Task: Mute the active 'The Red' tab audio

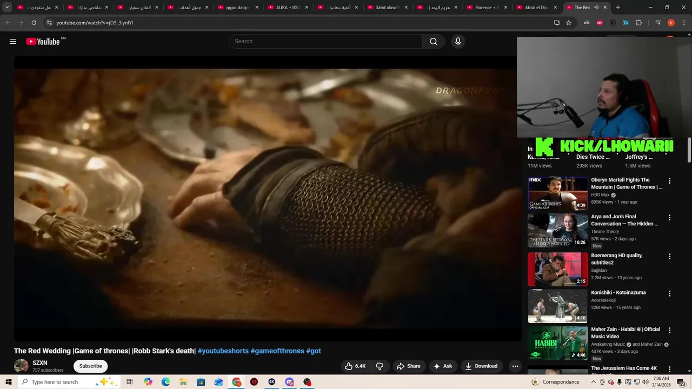Action: point(596,8)
